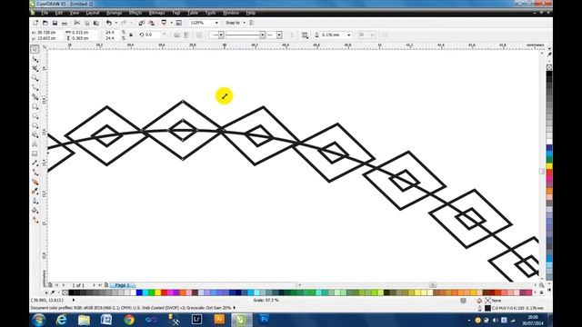Open the Layout menu
Image resolution: width=582 pixels, height=327 pixels.
(93, 13)
